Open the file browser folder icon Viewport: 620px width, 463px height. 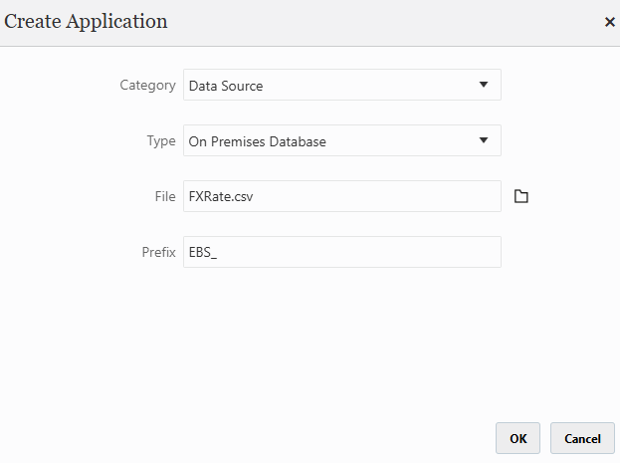521,196
